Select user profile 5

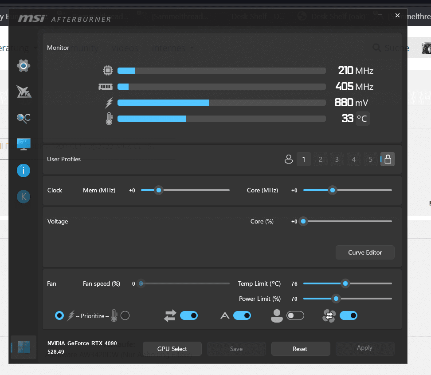pyautogui.click(x=371, y=159)
